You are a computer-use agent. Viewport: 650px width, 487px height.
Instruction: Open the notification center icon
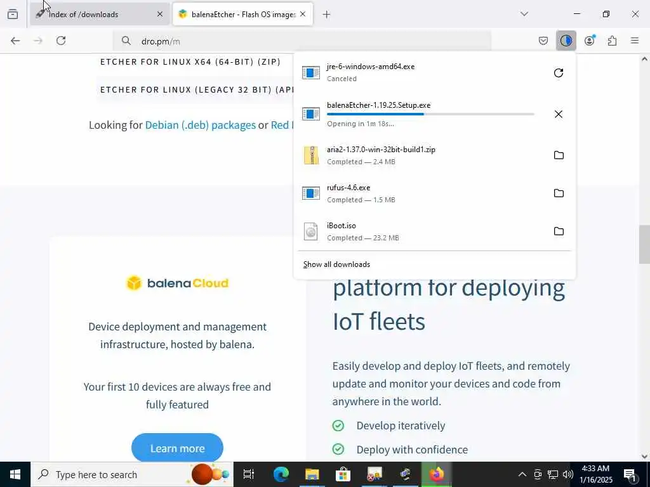pos(630,474)
